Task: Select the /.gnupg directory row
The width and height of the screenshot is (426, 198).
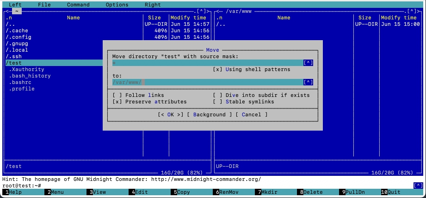Action: [x=54, y=43]
